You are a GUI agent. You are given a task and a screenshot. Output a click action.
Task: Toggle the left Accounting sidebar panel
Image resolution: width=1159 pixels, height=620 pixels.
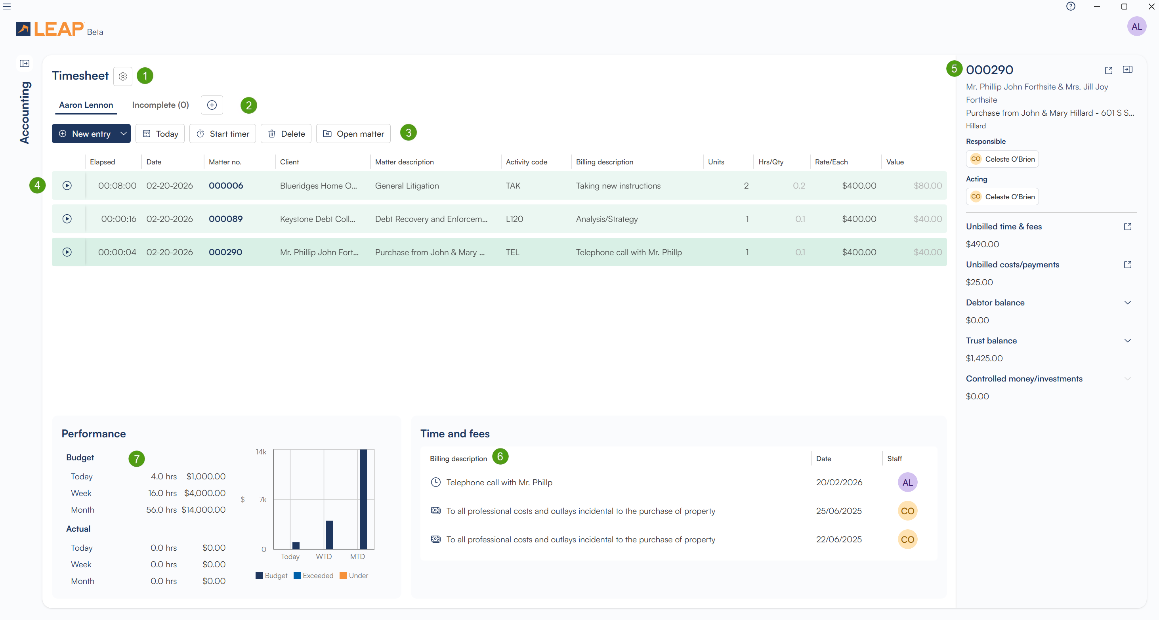(25, 63)
